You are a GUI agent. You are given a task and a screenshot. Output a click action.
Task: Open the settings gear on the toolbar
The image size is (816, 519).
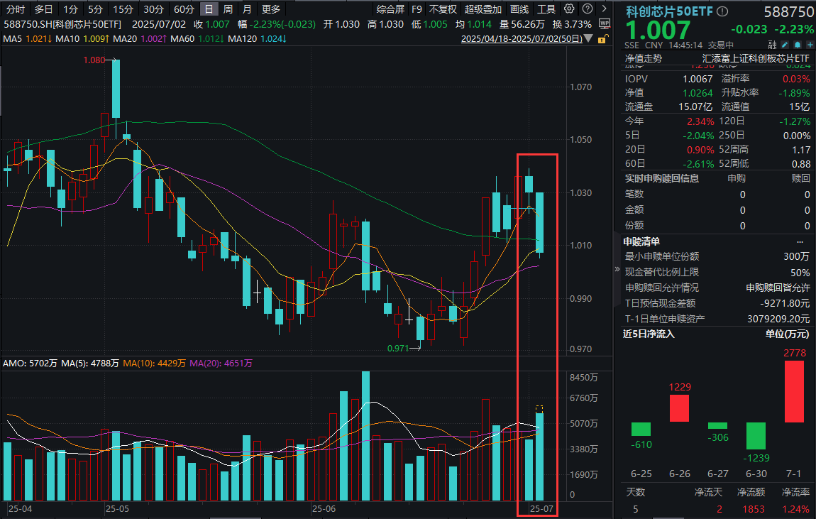point(569,9)
